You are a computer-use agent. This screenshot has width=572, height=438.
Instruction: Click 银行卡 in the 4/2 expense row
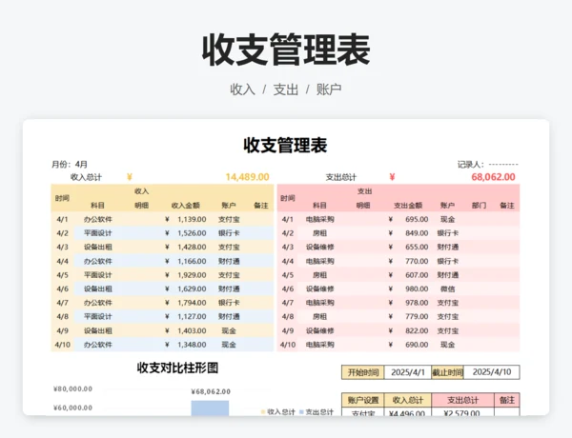(x=448, y=233)
